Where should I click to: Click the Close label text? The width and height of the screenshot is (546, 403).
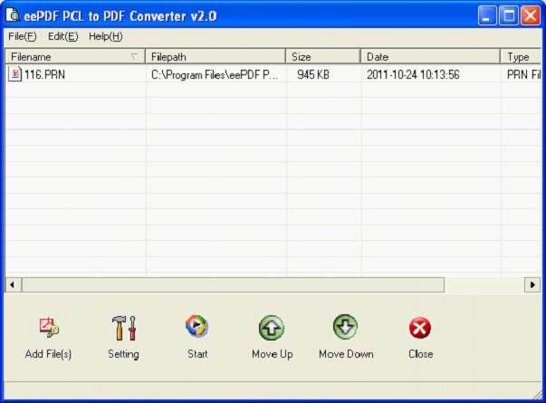click(x=421, y=354)
